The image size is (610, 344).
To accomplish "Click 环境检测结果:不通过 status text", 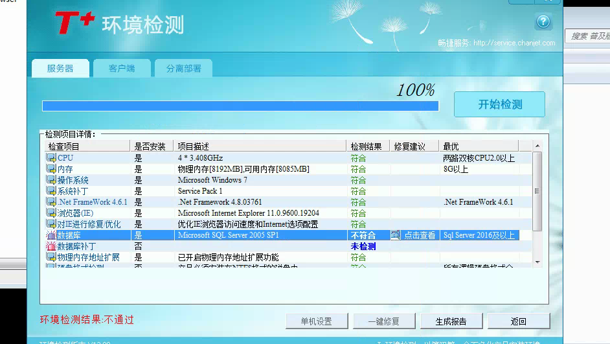I will coord(87,320).
